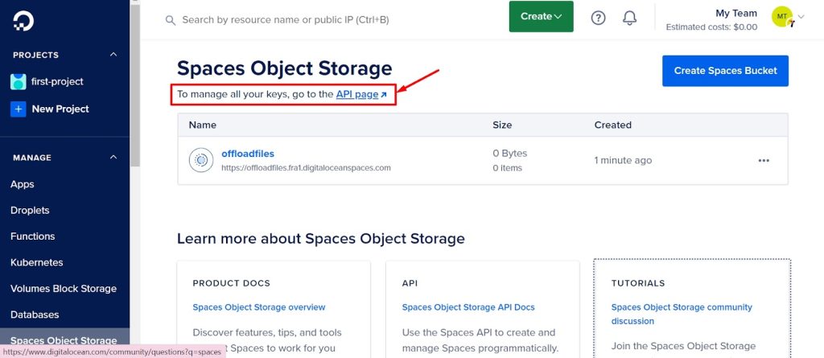The height and width of the screenshot is (358, 824).
Task: Click the '0 items' count text
Action: click(x=507, y=168)
